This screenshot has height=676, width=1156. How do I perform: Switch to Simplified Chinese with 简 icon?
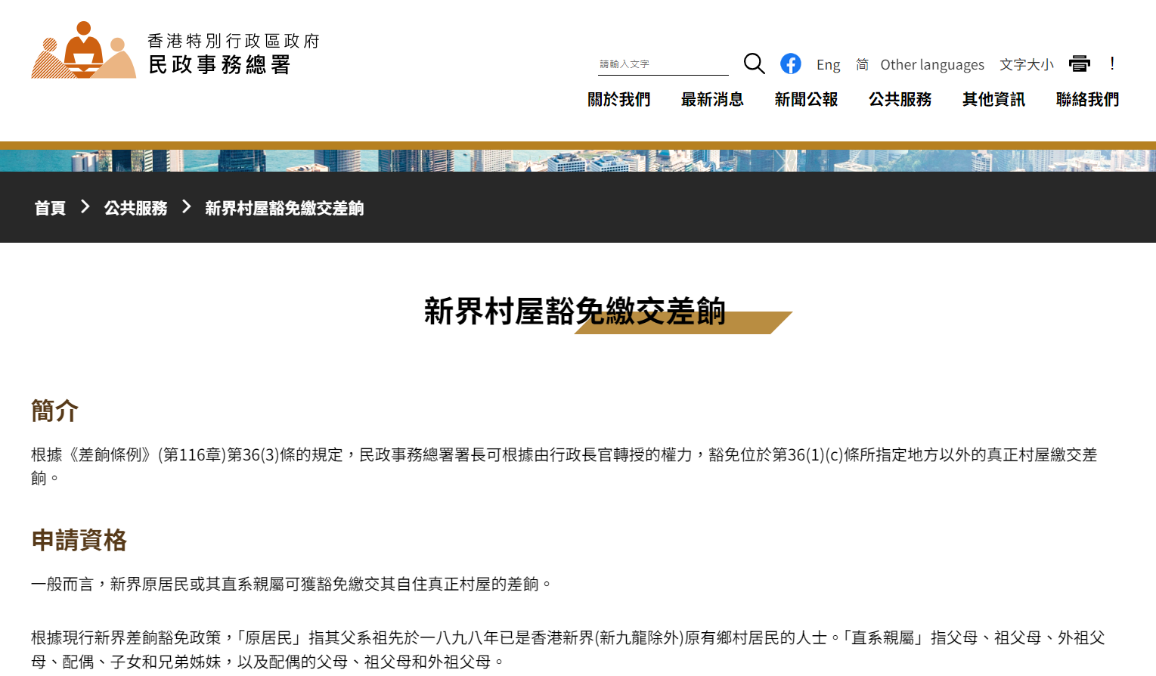862,64
